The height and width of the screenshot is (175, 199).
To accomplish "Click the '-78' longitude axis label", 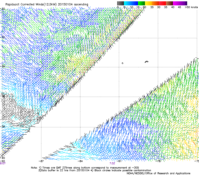I will [x=158, y=161].
